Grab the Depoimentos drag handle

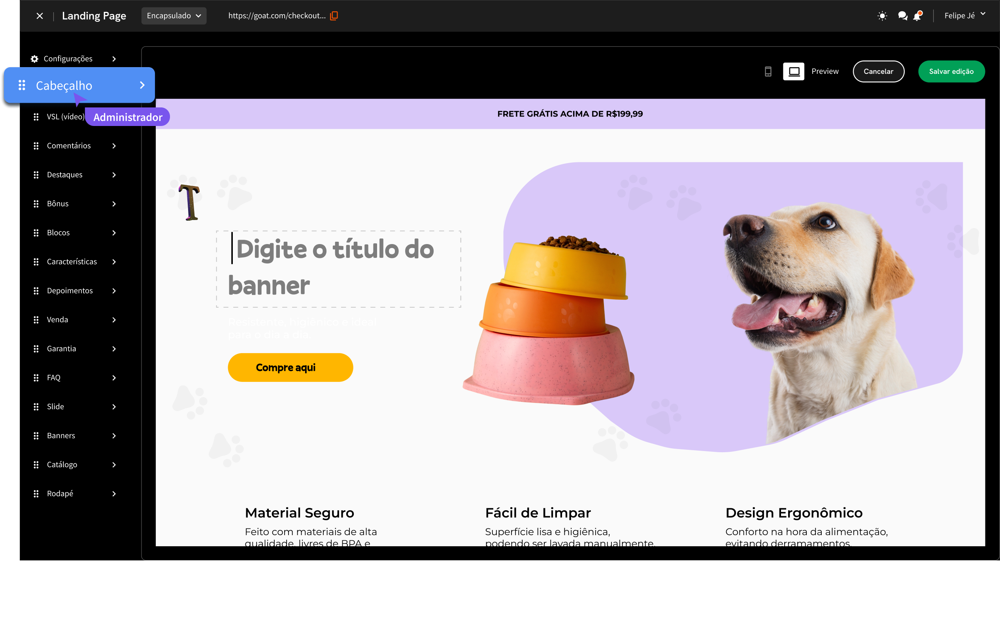point(36,291)
